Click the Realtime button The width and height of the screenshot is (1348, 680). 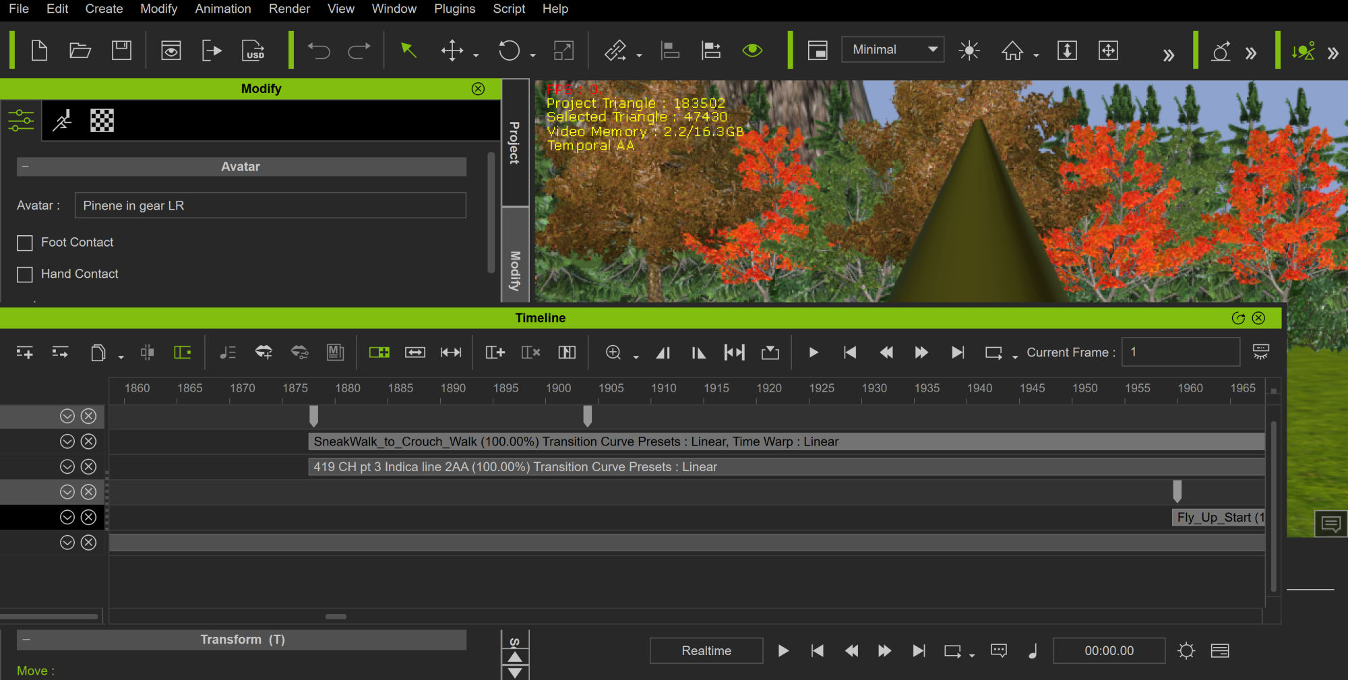706,651
